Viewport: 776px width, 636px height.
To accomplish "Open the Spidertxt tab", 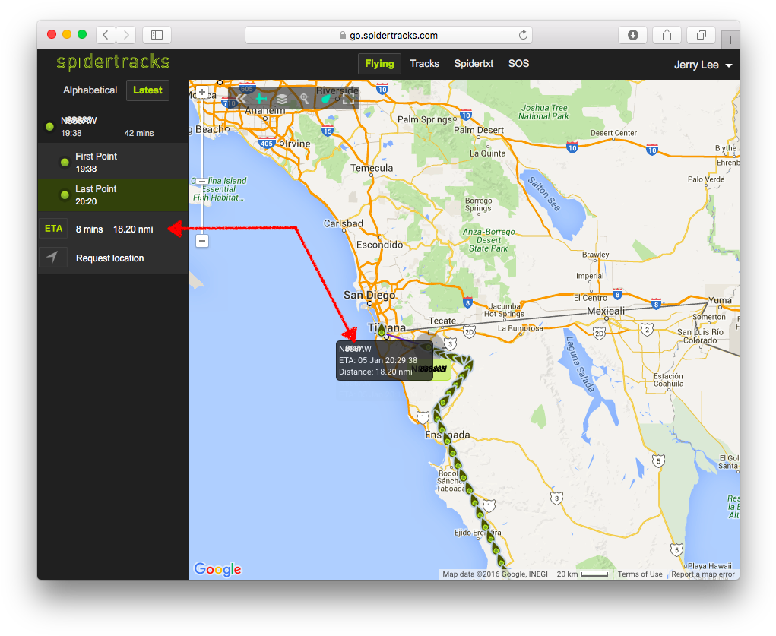I will point(474,64).
